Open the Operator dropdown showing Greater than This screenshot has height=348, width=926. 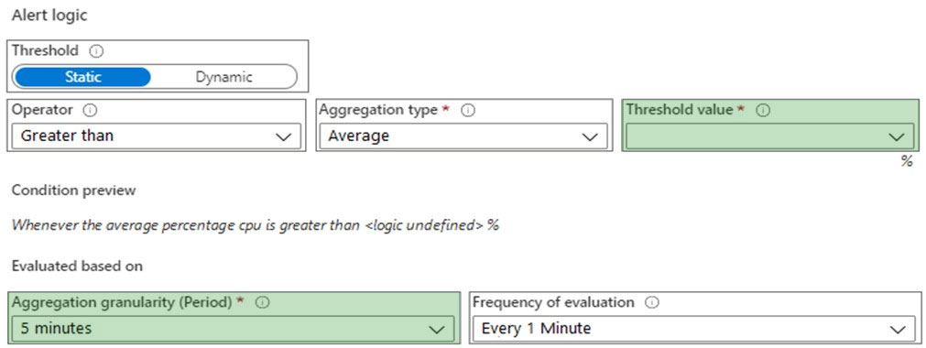(x=157, y=136)
